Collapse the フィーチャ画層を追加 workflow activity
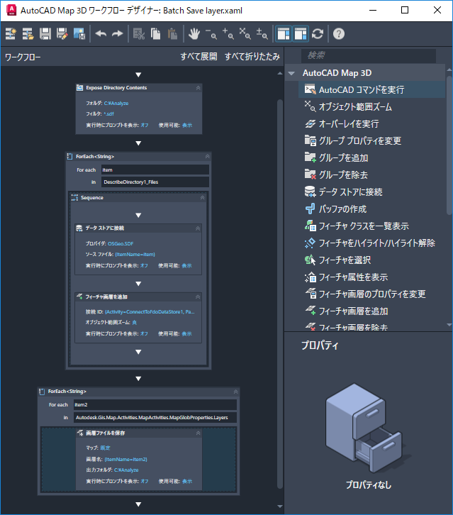 pos(198,297)
